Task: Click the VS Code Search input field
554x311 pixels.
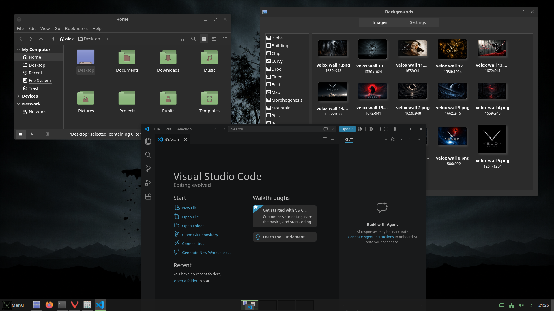Action: (274, 129)
